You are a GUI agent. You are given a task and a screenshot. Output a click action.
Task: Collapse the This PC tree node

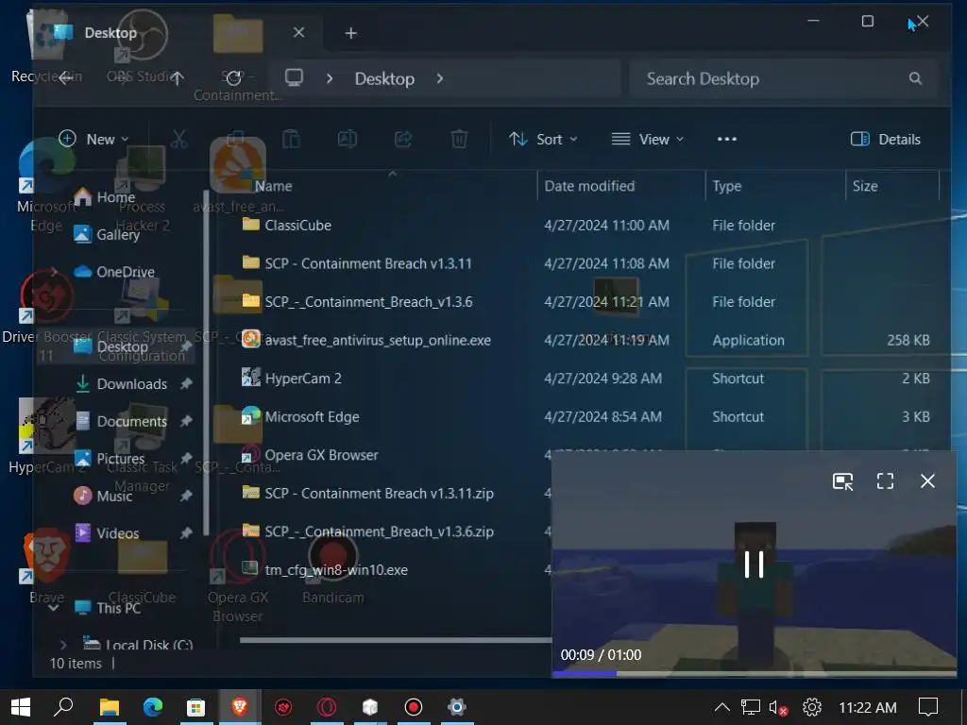click(x=54, y=608)
